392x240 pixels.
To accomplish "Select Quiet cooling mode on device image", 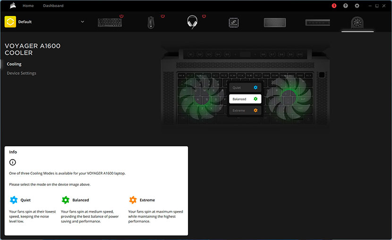I will (245, 88).
